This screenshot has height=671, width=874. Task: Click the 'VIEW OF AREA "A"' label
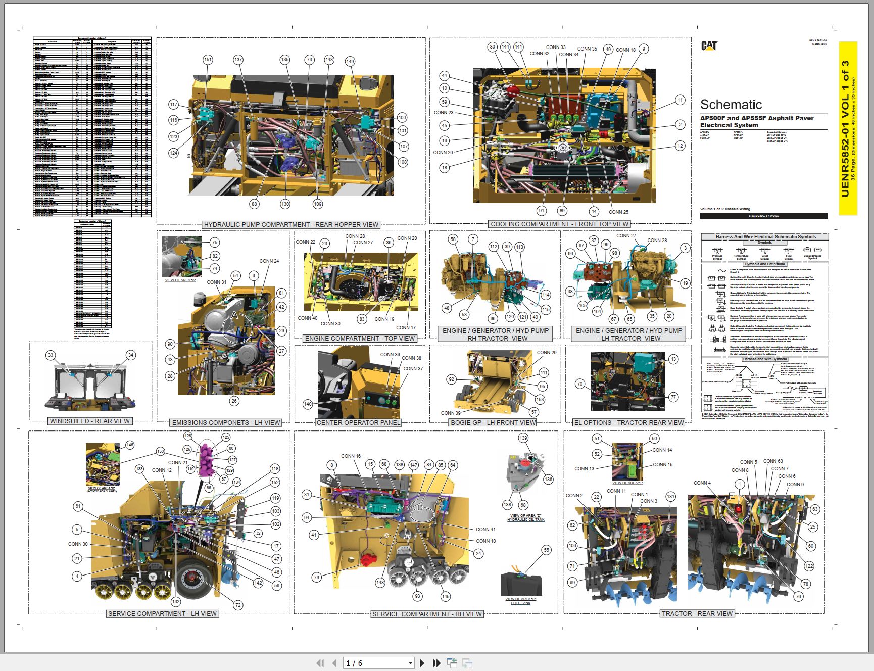coord(180,280)
